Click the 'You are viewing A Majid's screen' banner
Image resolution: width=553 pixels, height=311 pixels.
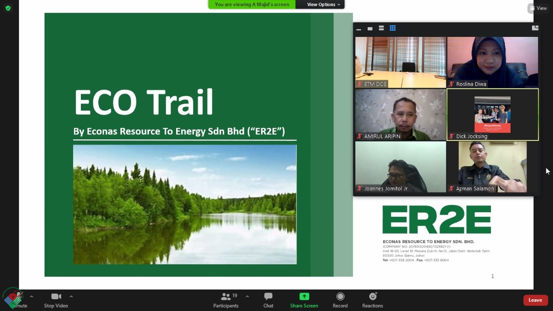(x=252, y=5)
